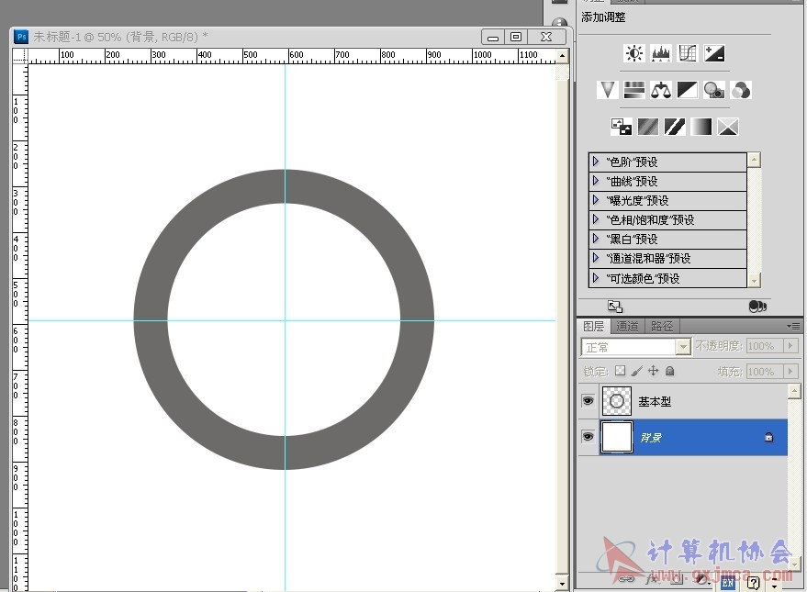Select the 基本型 layer name
Image resolution: width=807 pixels, height=592 pixels.
pos(655,401)
